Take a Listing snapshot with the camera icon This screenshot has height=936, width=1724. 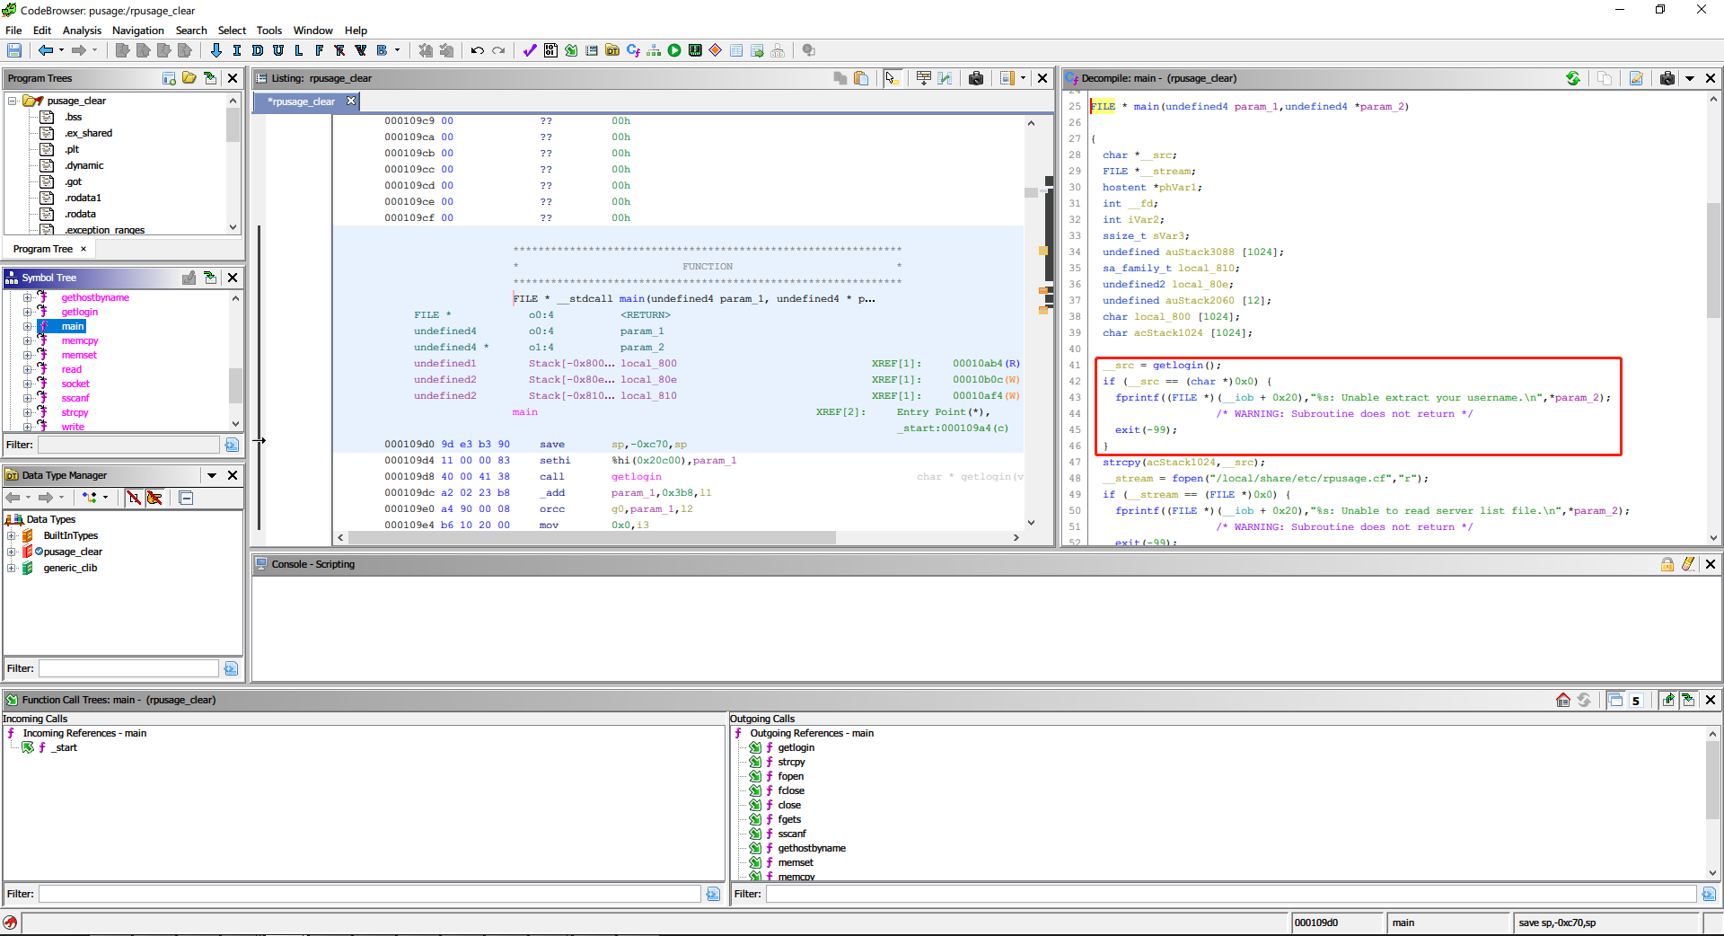[x=976, y=78]
